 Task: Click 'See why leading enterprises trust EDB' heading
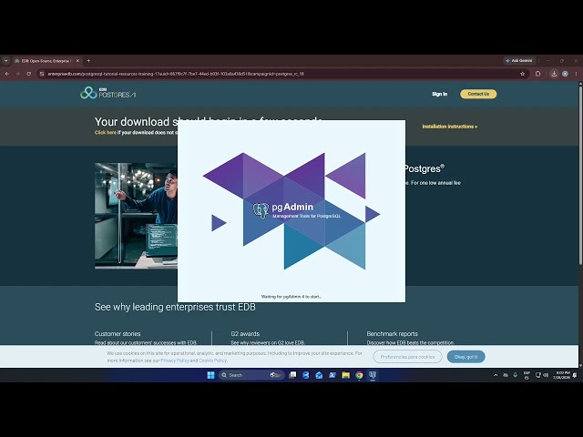click(175, 308)
